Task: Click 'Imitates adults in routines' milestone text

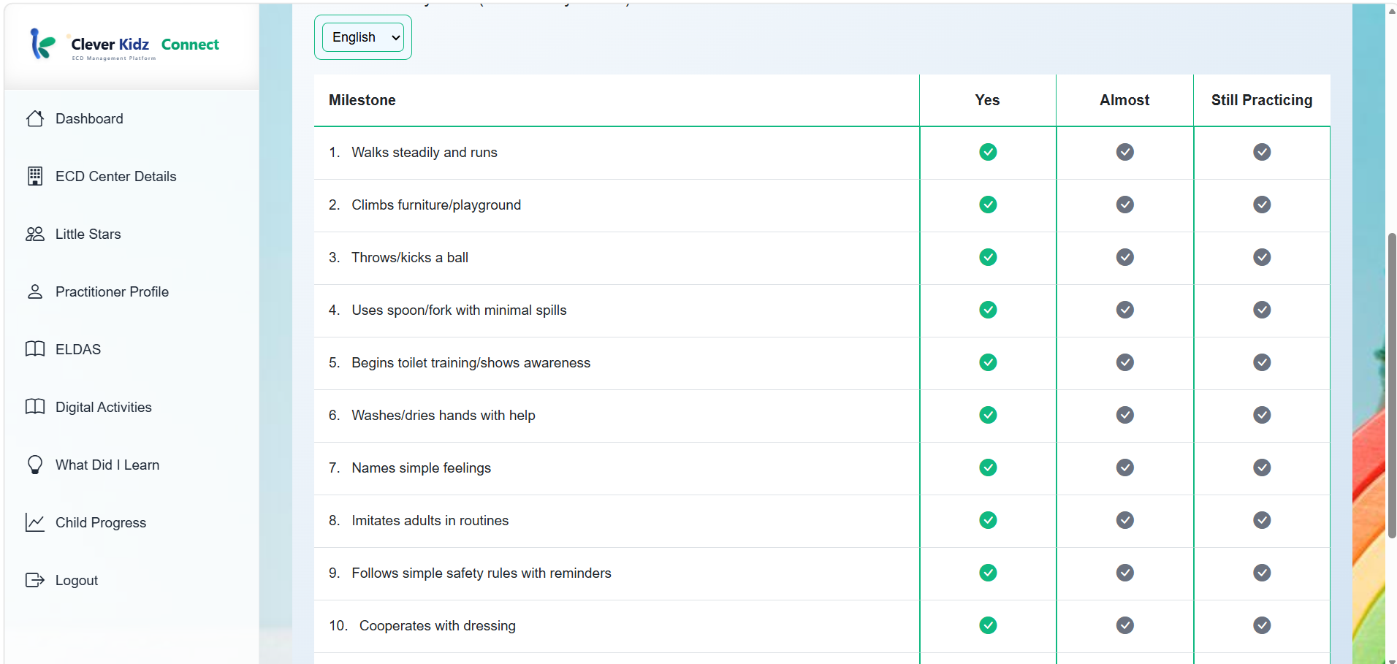Action: 430,520
